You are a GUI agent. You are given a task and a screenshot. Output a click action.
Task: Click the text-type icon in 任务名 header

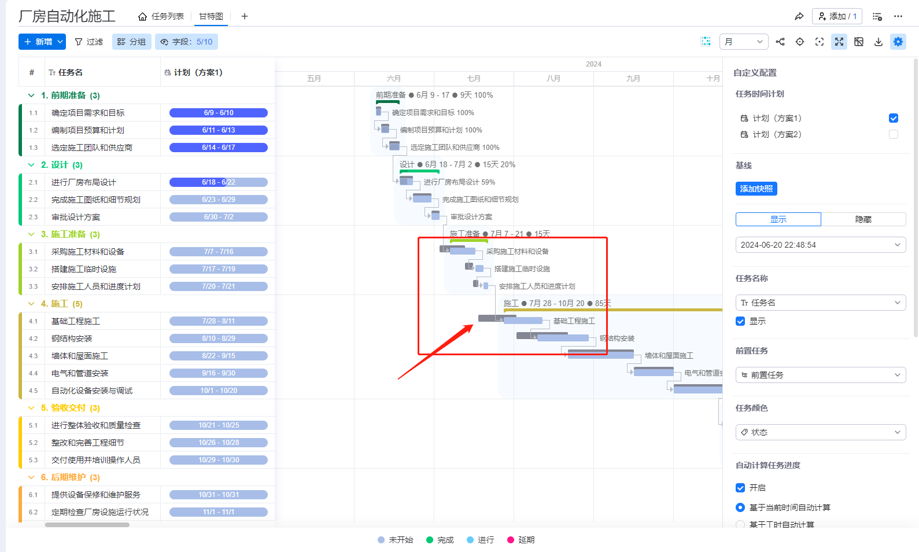52,72
